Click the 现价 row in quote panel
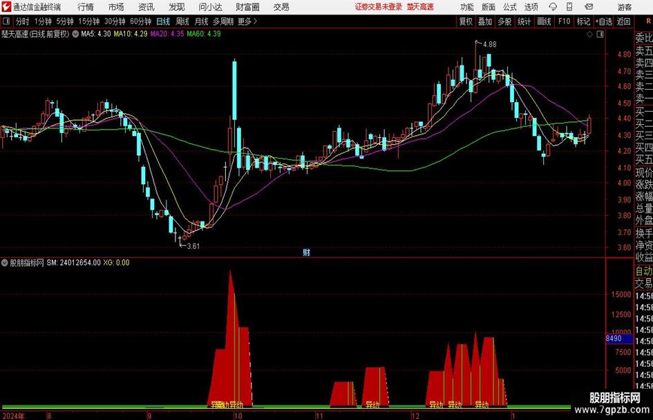The height and width of the screenshot is (420, 653). (644, 172)
